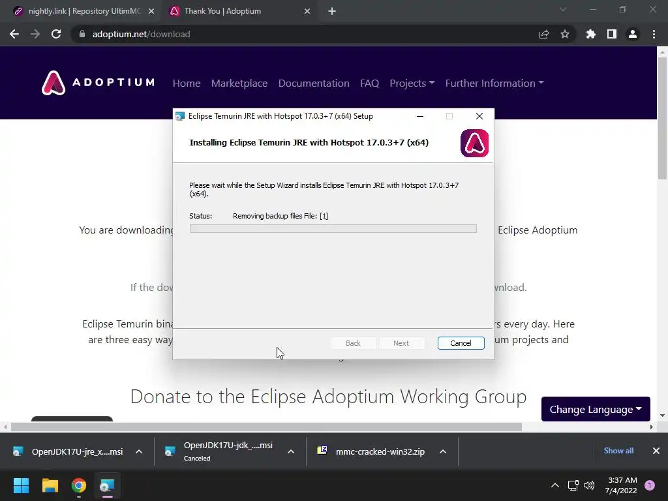The image size is (668, 501).
Task: Expand options for OpenJDK17U-jre download
Action: pos(139,451)
